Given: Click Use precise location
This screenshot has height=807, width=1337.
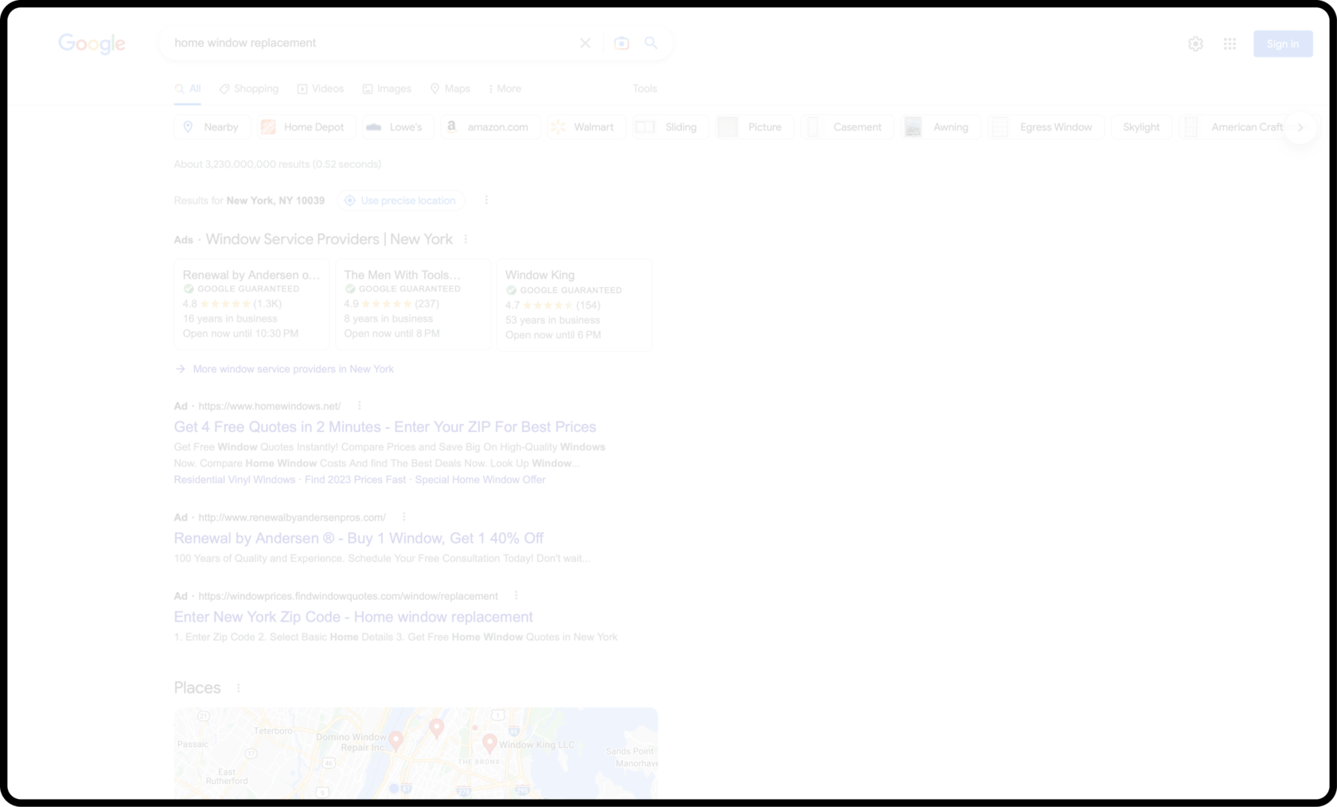Looking at the screenshot, I should pyautogui.click(x=400, y=201).
